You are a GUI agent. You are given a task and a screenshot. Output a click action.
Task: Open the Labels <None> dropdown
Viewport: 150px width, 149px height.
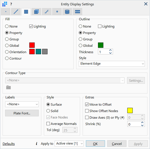pyautogui.click(x=22, y=104)
